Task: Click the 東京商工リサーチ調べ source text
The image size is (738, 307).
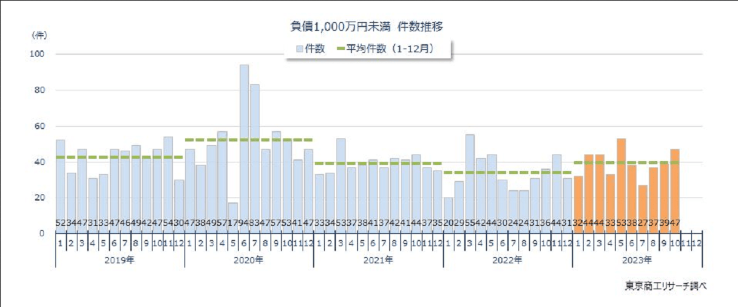Action: tap(665, 285)
